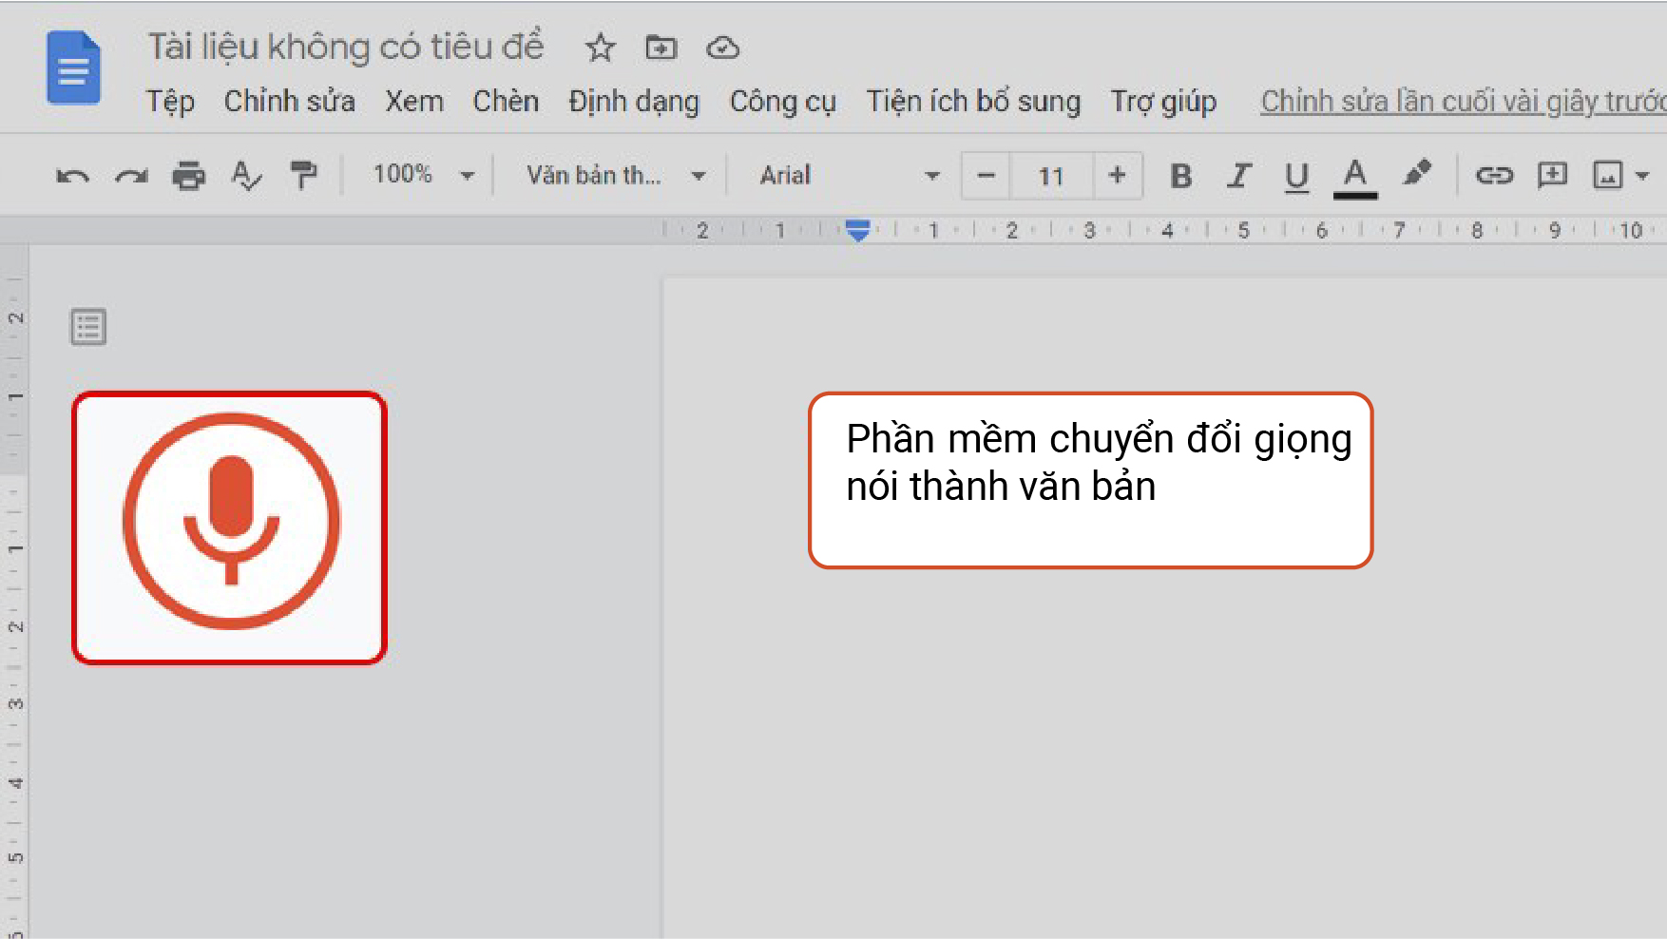The height and width of the screenshot is (939, 1667).
Task: Open paragraph style dropdown Văn bản th...
Action: [x=616, y=176]
